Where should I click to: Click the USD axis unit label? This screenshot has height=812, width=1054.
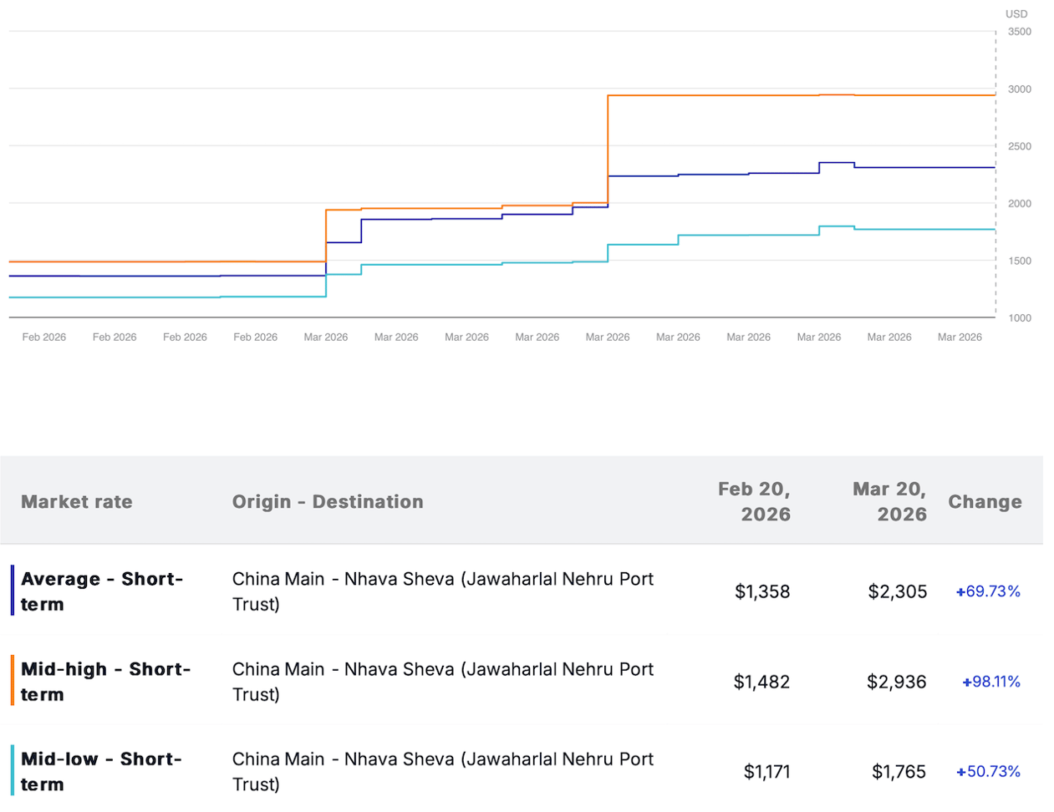point(1016,14)
